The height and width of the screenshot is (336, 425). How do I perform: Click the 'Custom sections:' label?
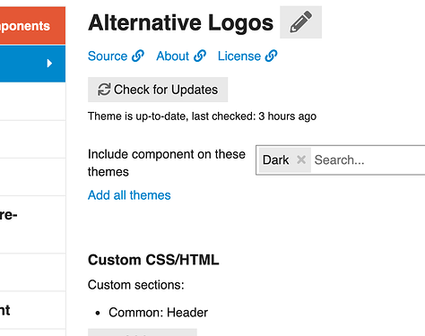[x=136, y=285]
